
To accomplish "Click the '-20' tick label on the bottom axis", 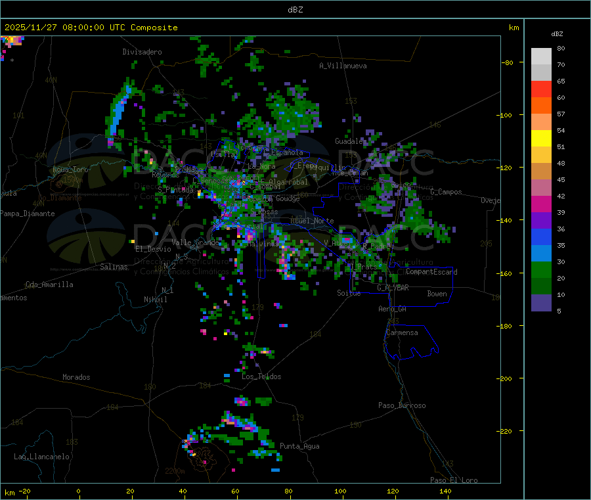I will pos(24,491).
